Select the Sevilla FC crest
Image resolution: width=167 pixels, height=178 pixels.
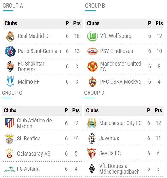[92, 153]
